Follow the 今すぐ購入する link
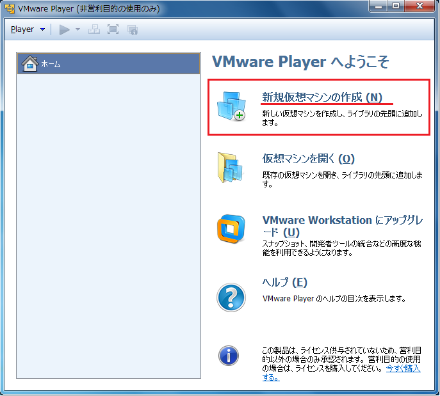 (403, 368)
